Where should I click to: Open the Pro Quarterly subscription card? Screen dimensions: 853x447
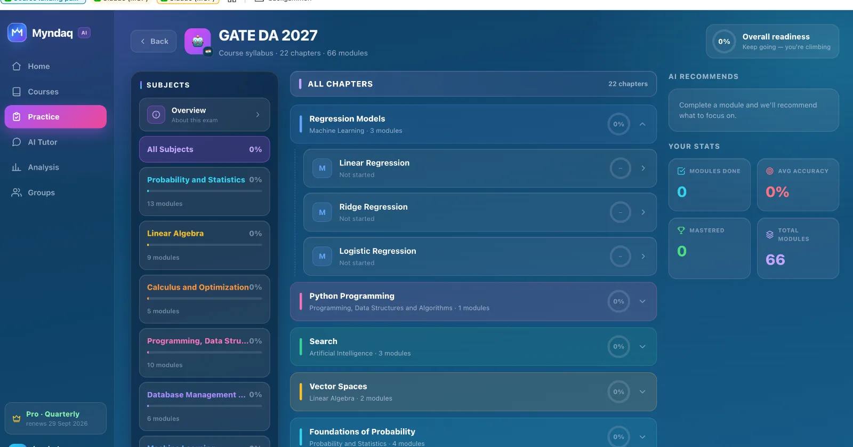[x=55, y=418]
